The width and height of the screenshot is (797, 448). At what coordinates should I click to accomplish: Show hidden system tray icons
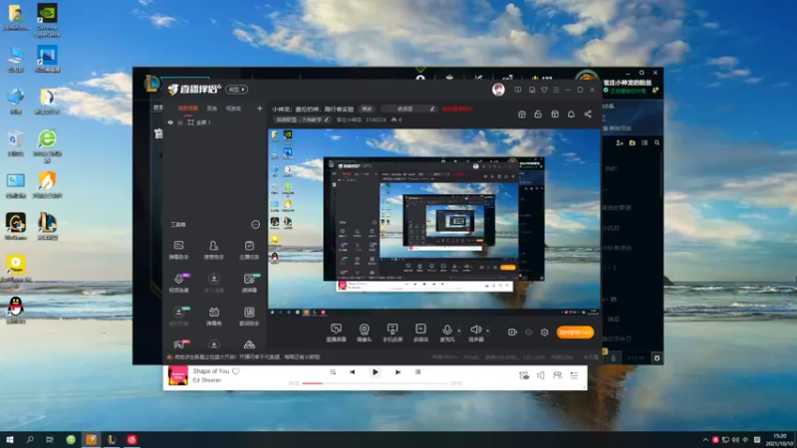tap(705, 440)
